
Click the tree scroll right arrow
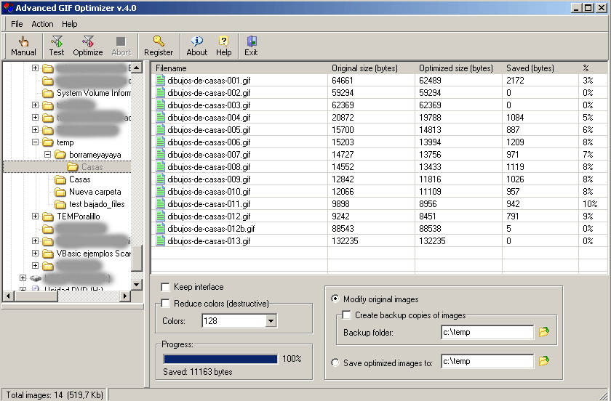pos(124,296)
